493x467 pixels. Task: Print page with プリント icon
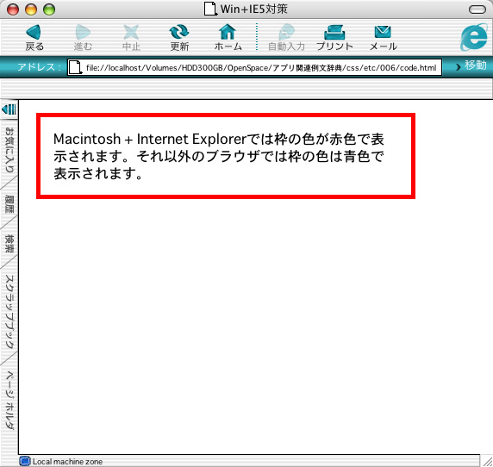334,33
